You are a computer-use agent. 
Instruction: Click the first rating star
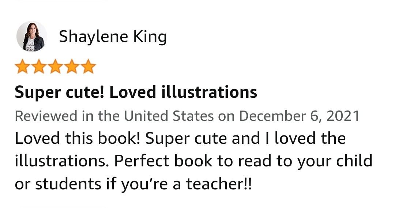coord(22,68)
